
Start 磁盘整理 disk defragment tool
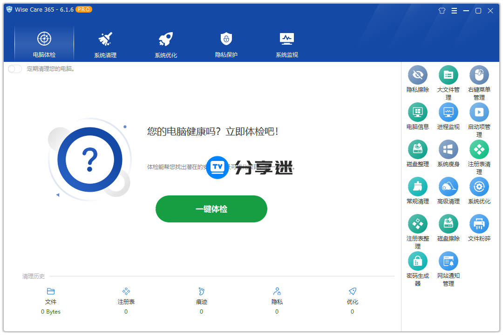pyautogui.click(x=417, y=149)
